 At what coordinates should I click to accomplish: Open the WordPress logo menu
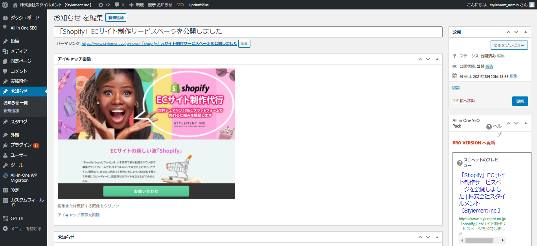click(x=5, y=5)
